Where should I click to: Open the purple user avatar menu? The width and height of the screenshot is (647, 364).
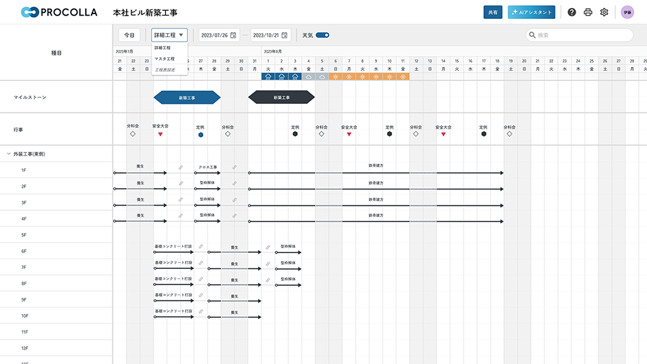627,12
